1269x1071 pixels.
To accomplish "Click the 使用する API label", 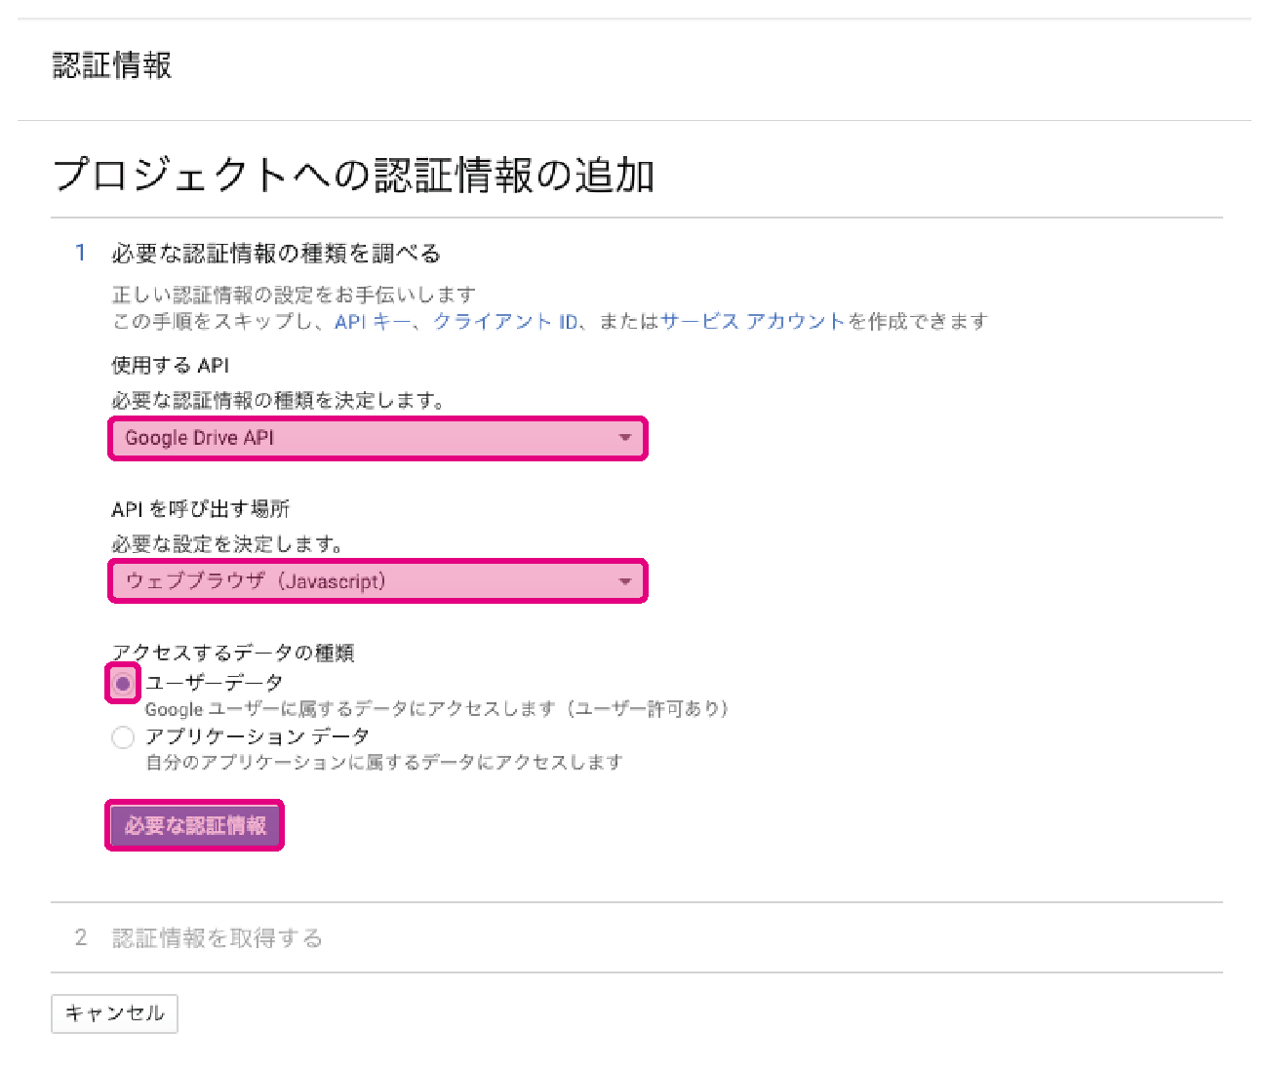I will [x=171, y=366].
